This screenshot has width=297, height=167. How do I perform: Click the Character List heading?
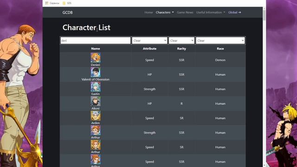pyautogui.click(x=86, y=27)
